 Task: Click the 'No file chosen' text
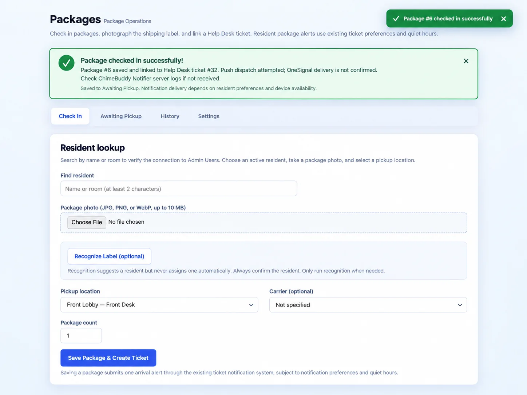pyautogui.click(x=126, y=222)
